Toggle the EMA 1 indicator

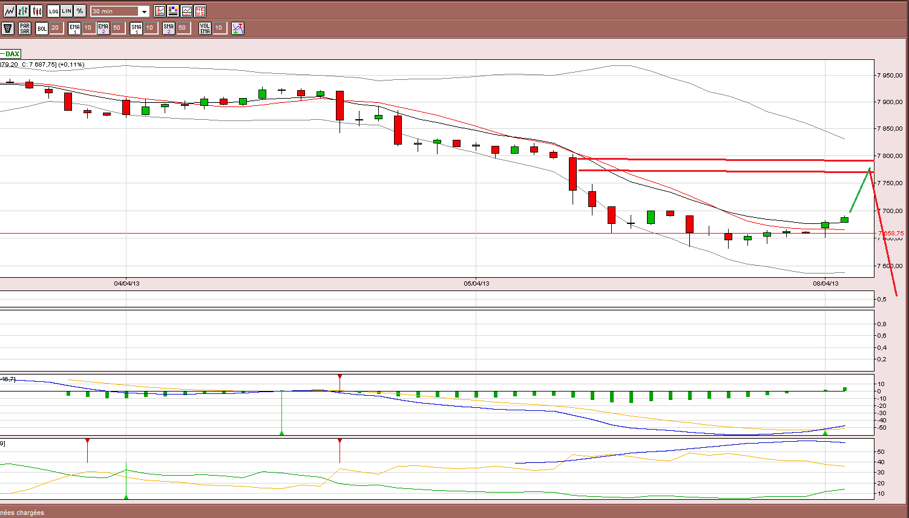click(74, 28)
